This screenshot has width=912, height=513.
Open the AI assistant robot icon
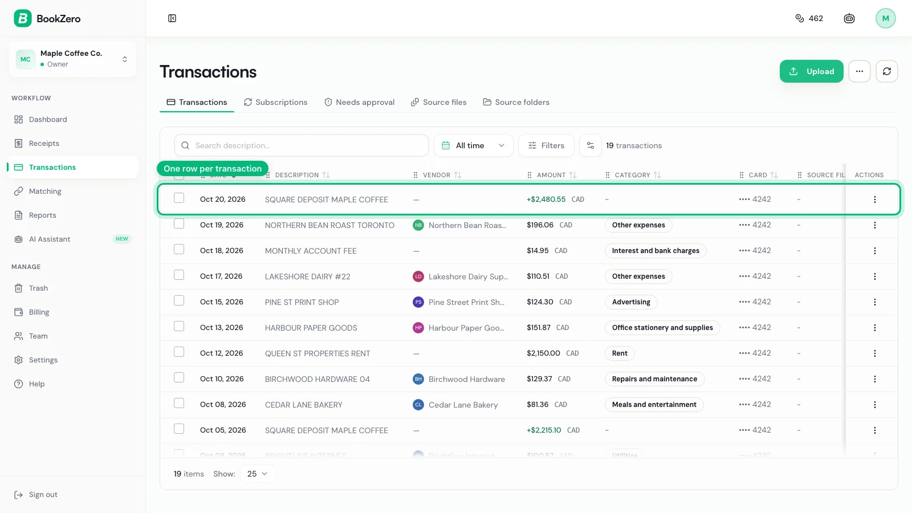(x=849, y=18)
